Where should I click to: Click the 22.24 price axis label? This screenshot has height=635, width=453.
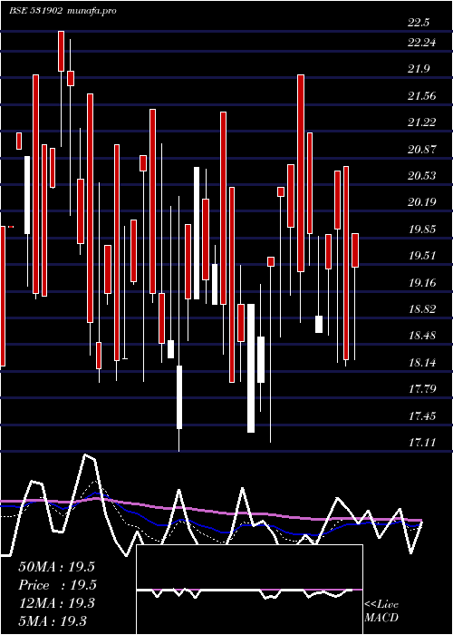coord(422,43)
